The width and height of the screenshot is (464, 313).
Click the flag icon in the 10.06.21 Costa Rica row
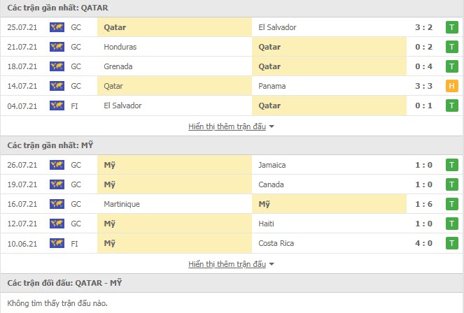(x=57, y=243)
